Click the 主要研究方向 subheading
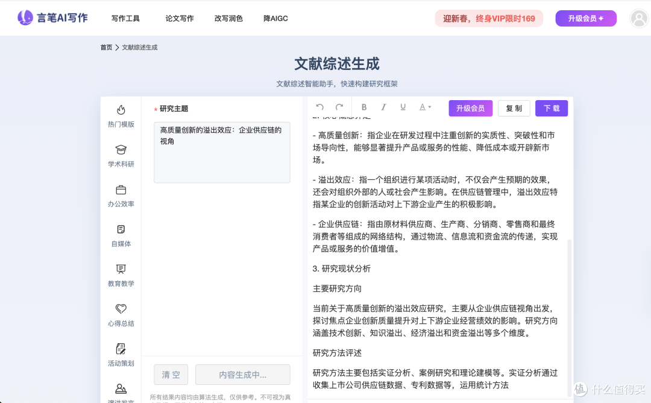Viewport: 651px width, 403px height. [x=337, y=289]
